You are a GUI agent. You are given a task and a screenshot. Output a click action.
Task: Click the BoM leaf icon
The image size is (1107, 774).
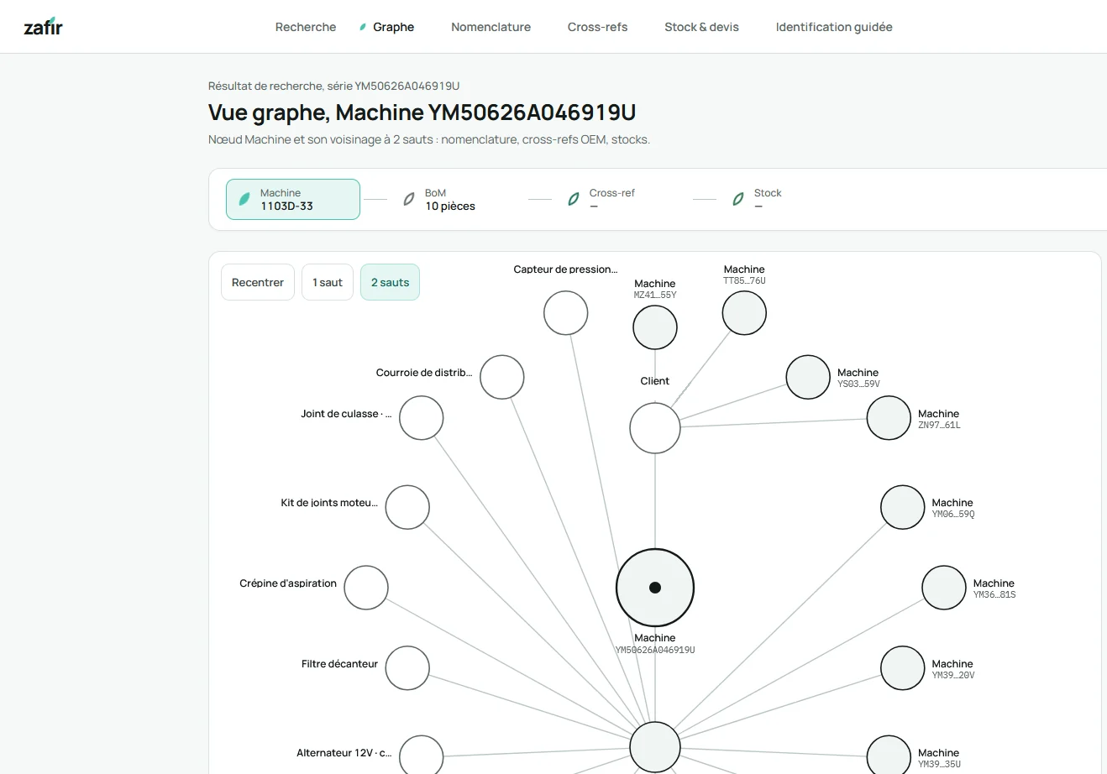[x=409, y=199]
